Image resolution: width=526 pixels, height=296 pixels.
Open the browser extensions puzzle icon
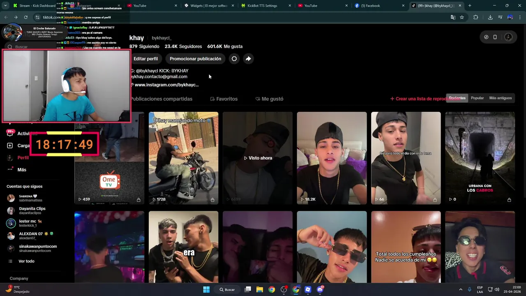coord(476,17)
